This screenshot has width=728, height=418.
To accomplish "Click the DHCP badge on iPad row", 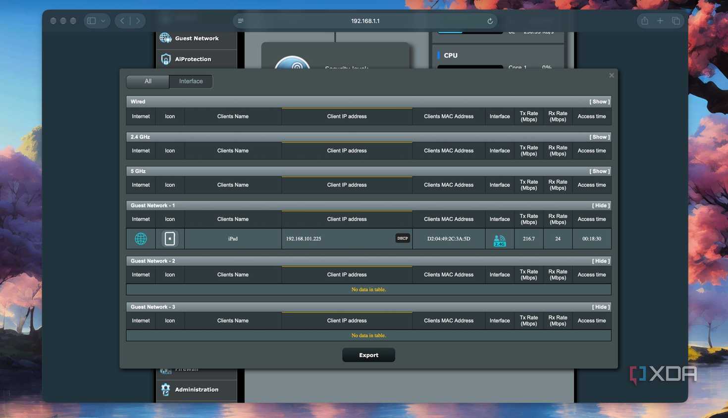I will tap(403, 238).
